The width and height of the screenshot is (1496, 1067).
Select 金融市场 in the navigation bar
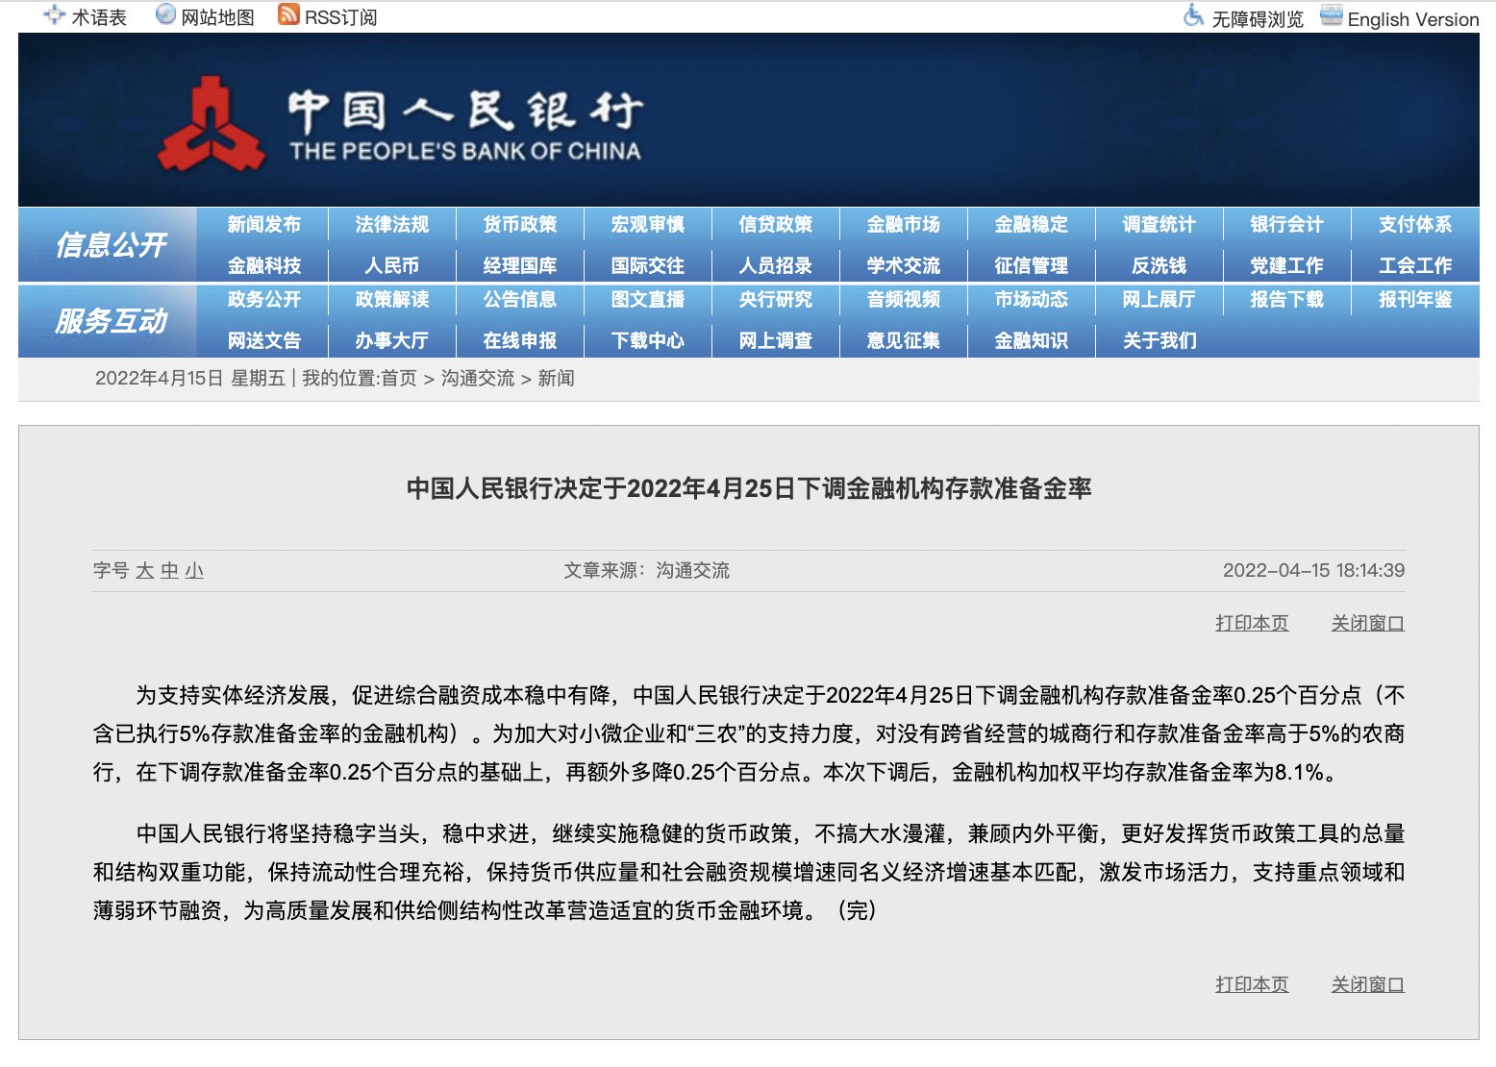[x=904, y=225]
